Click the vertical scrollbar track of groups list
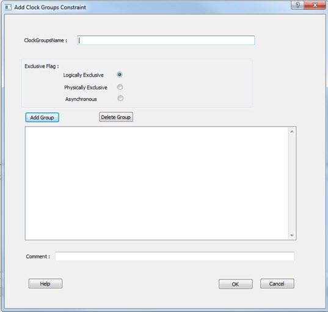Viewport: 328px width, 312px height. [292, 184]
